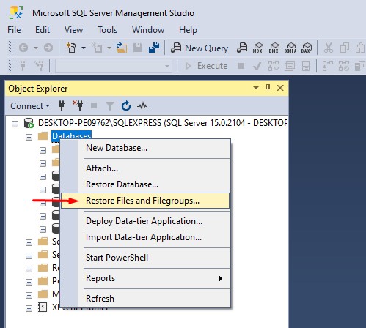Open the available databases combo box

pyautogui.click(x=113, y=66)
